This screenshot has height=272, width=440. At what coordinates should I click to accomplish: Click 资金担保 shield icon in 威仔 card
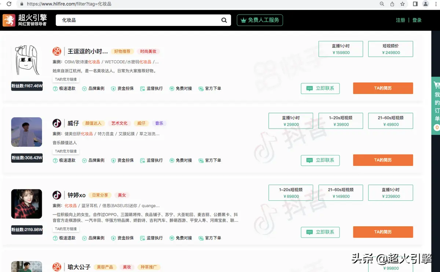coord(113,160)
